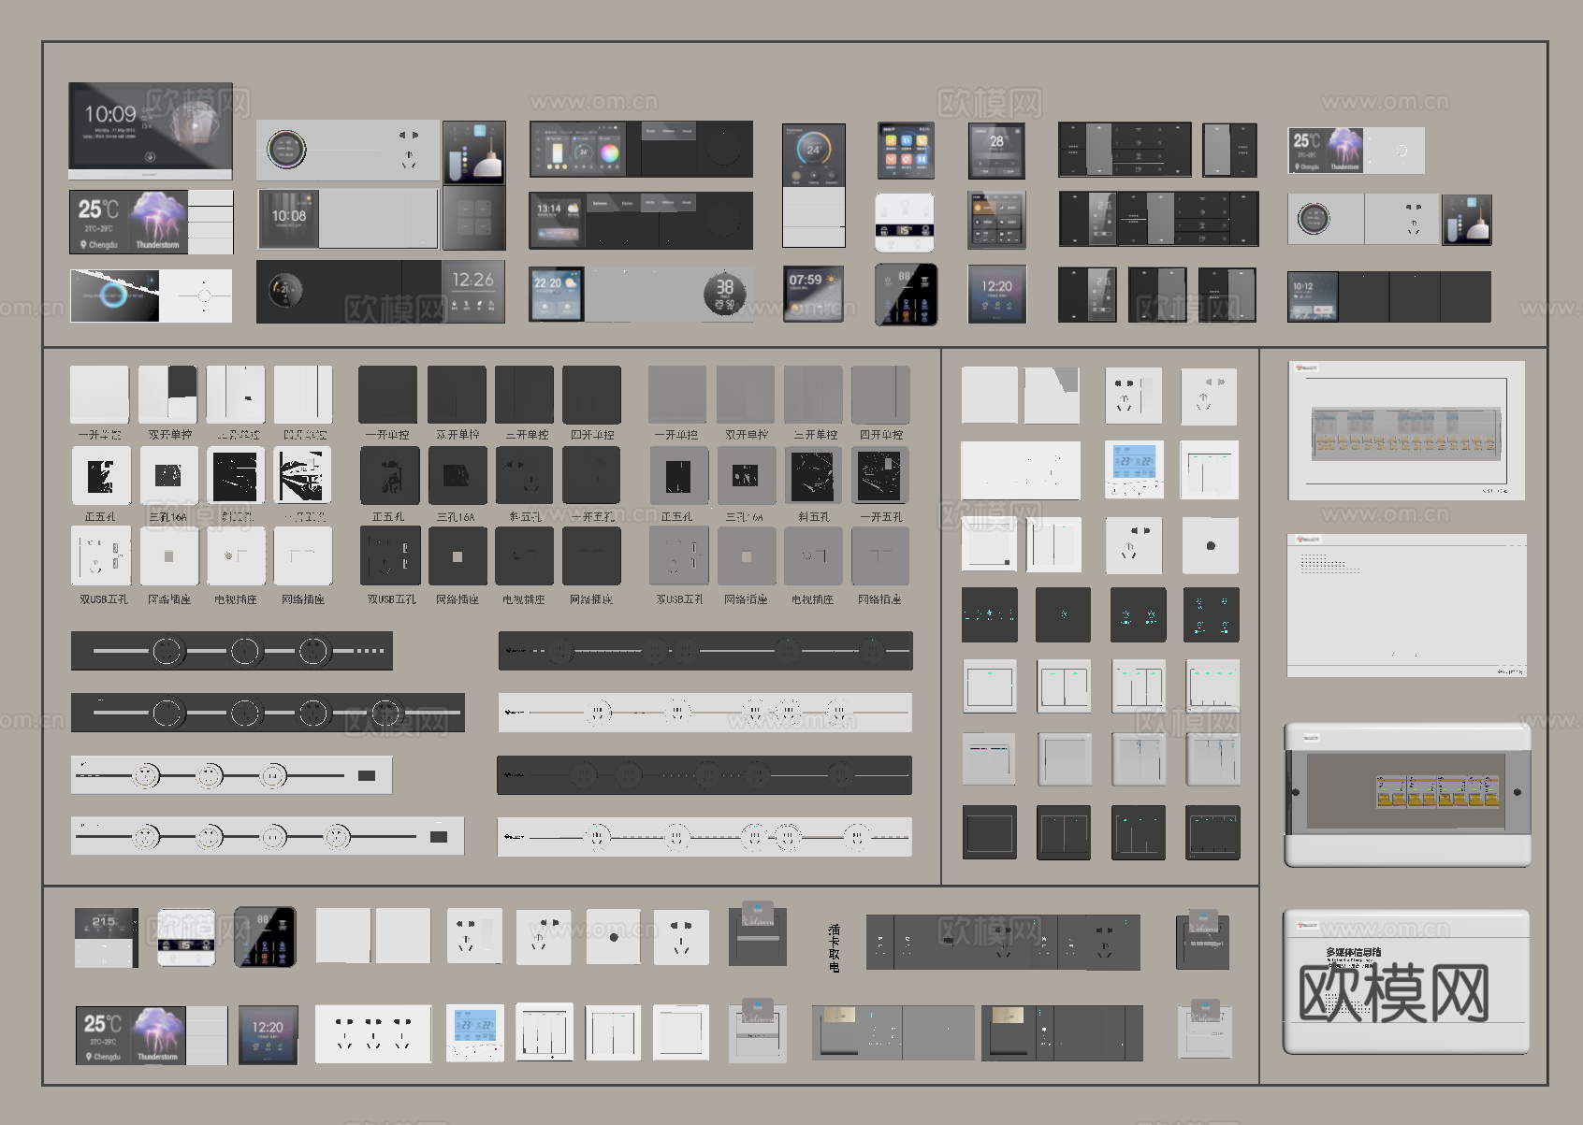Image resolution: width=1583 pixels, height=1125 pixels.
Task: Click the 插卡取电 vertical label
Action: click(834, 946)
